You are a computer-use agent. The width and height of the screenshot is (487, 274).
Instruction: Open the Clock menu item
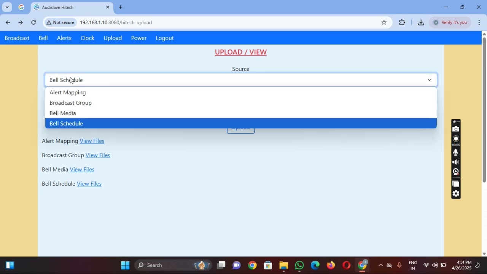tap(88, 38)
